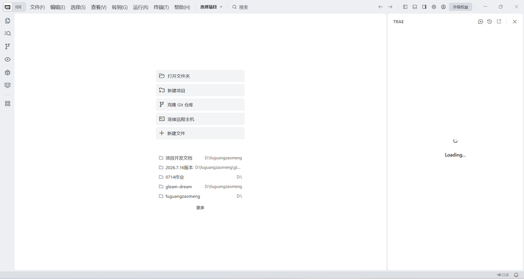Open Source Control branch icon in sidebar
The width and height of the screenshot is (524, 279).
pyautogui.click(x=7, y=47)
